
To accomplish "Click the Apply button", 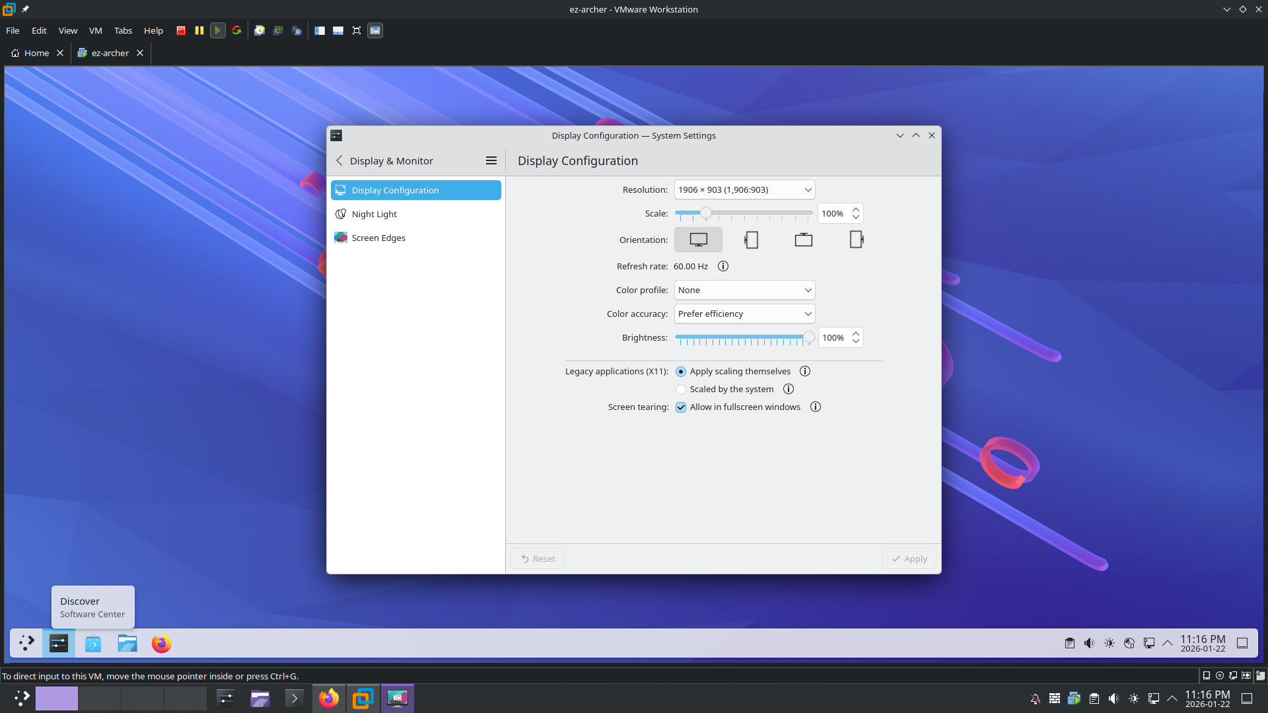I will 909,559.
